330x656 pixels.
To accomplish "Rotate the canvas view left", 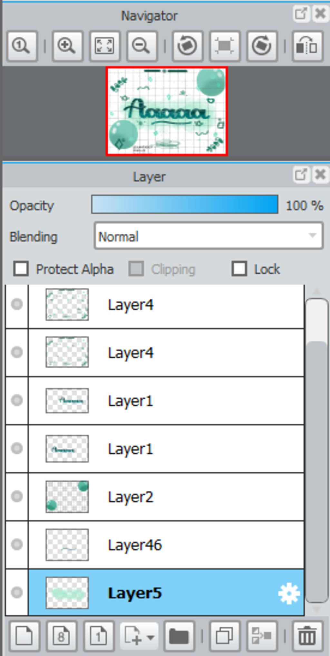I will pos(187,46).
